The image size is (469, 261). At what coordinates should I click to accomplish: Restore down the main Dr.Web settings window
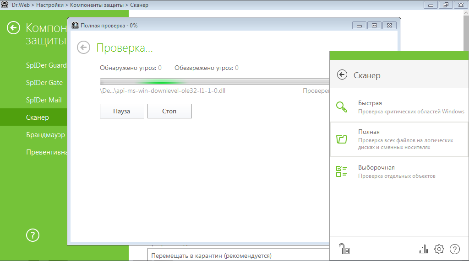[446, 5]
